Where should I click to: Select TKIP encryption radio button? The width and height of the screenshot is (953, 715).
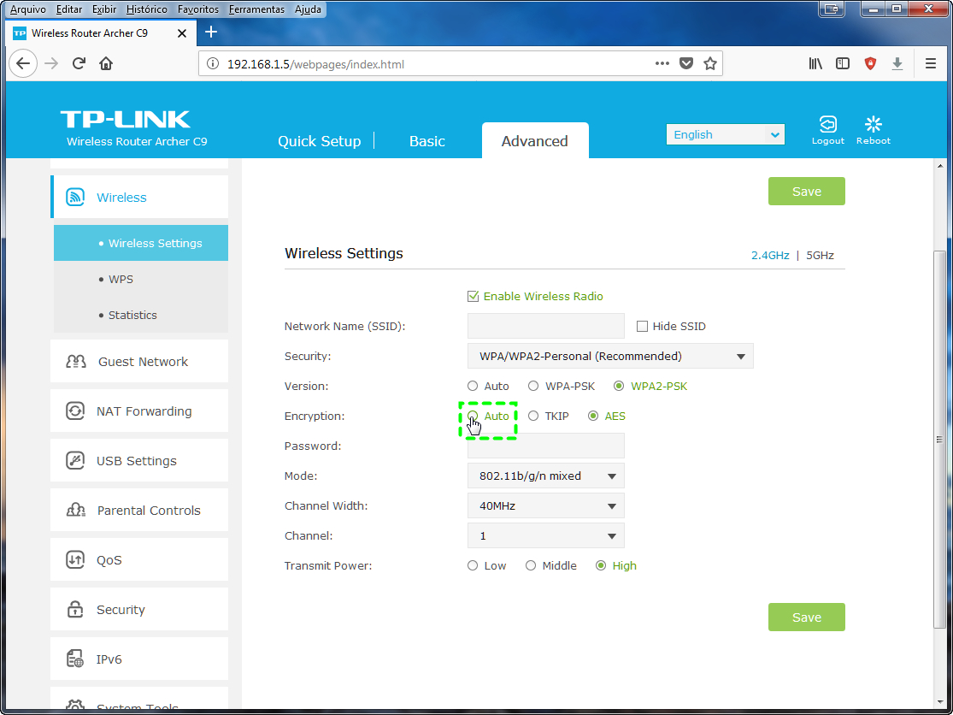(x=533, y=416)
